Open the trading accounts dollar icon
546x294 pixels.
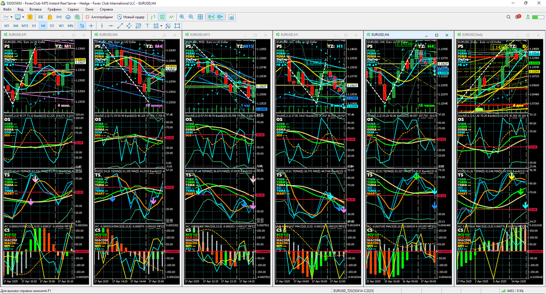(x=30, y=17)
